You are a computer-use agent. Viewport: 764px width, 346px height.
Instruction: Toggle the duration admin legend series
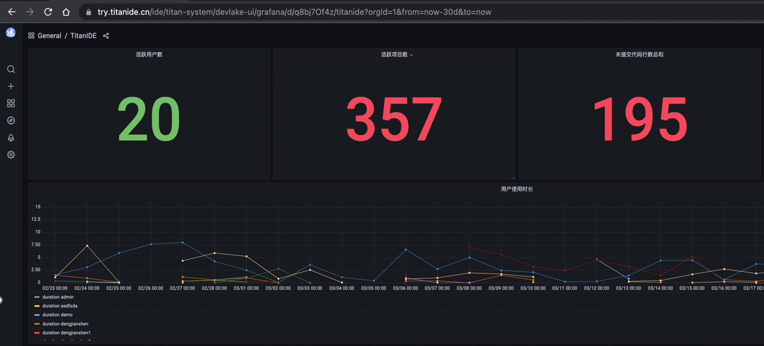pyautogui.click(x=58, y=297)
